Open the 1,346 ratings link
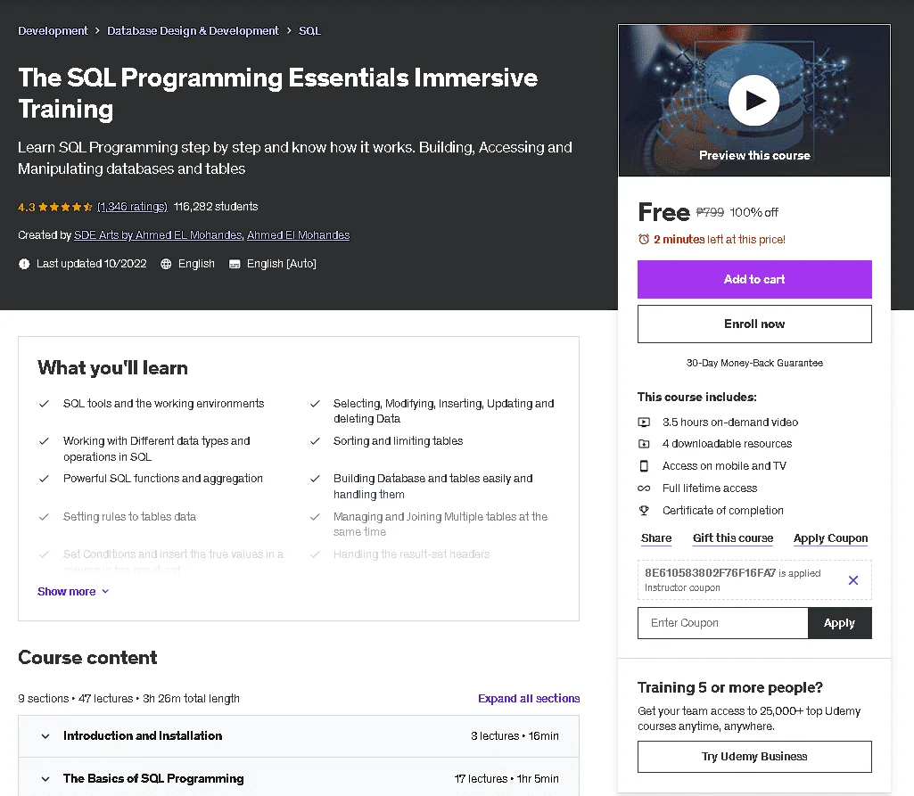This screenshot has width=914, height=796. 132,207
